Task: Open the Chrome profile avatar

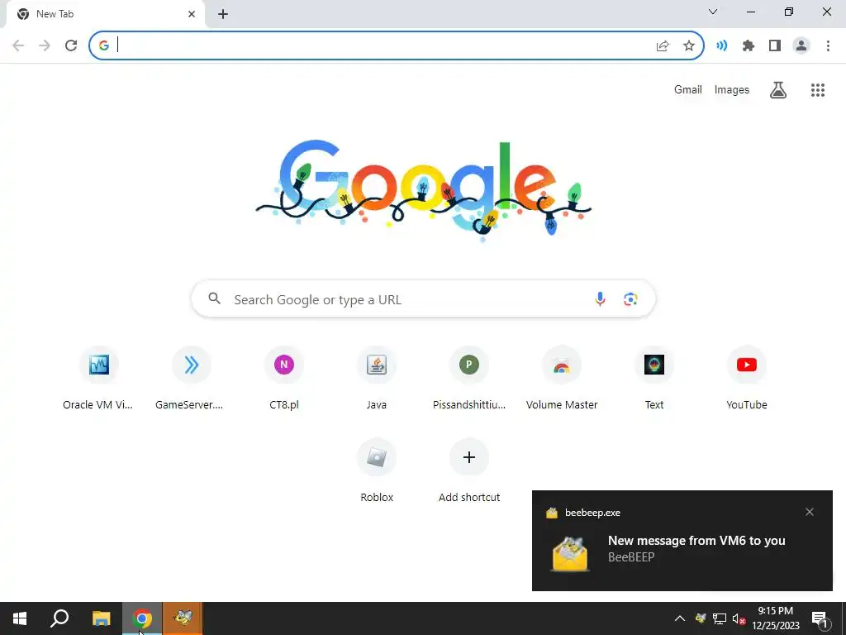Action: 801,46
